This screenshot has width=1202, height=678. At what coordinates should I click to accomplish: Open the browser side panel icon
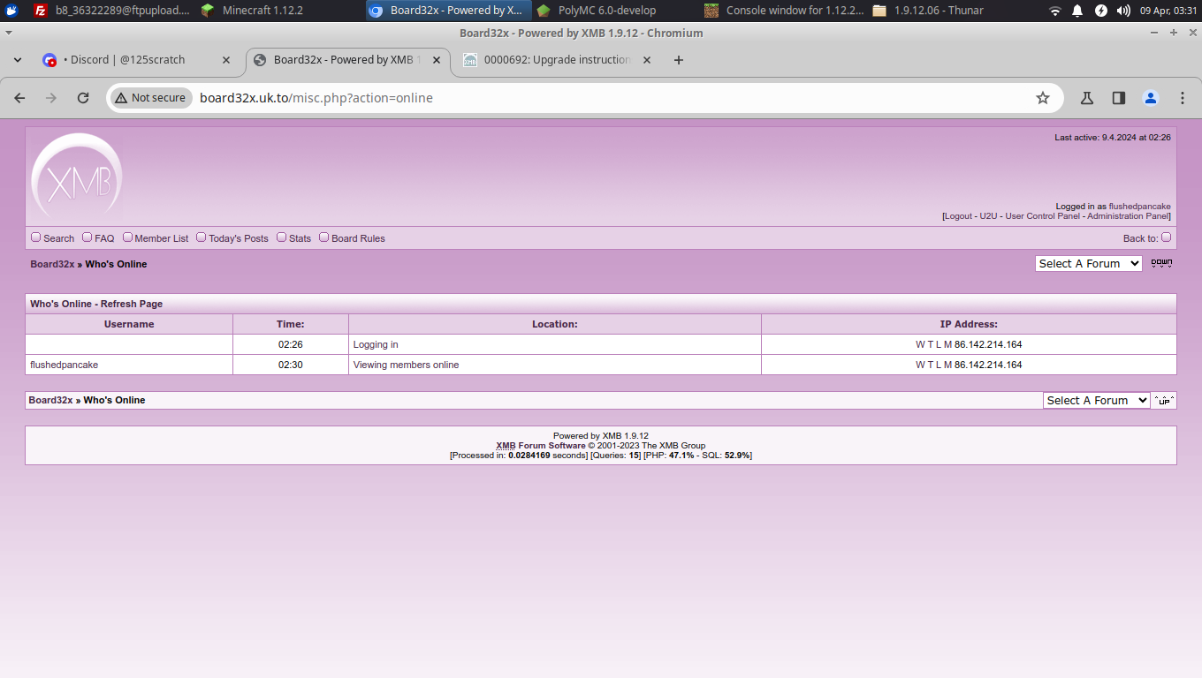(1119, 98)
